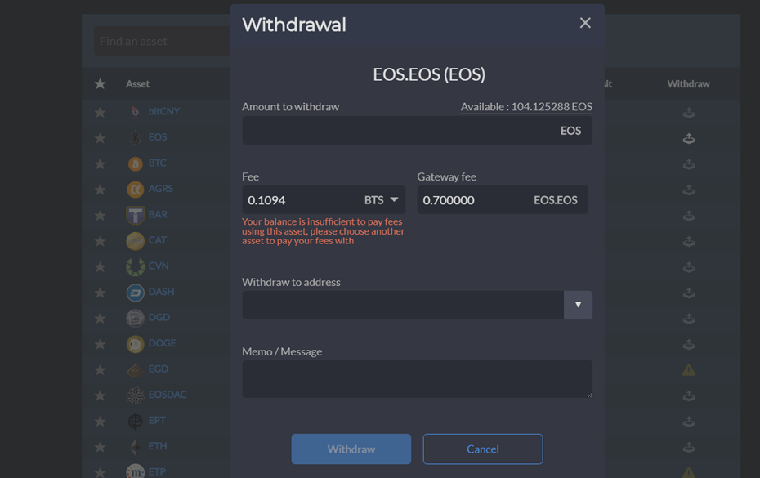The width and height of the screenshot is (760, 478).
Task: Click the Withdraw column header
Action: [x=688, y=84]
